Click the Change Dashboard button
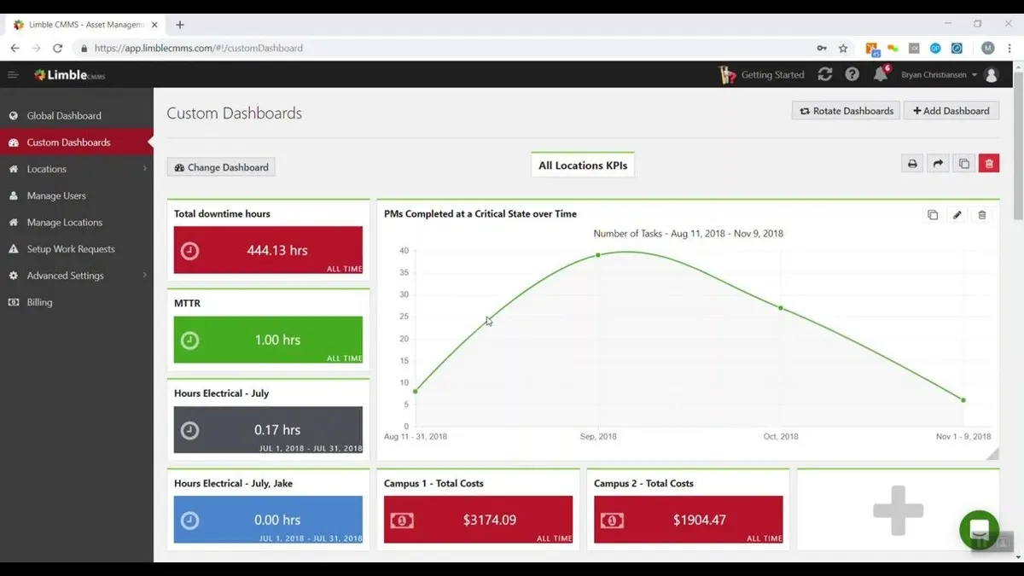The height and width of the screenshot is (576, 1024). [x=221, y=167]
